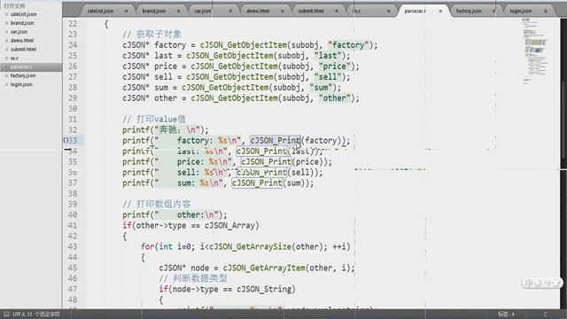Select highlighted parsecar.c in sidebar
The width and height of the screenshot is (567, 319).
coord(31,67)
